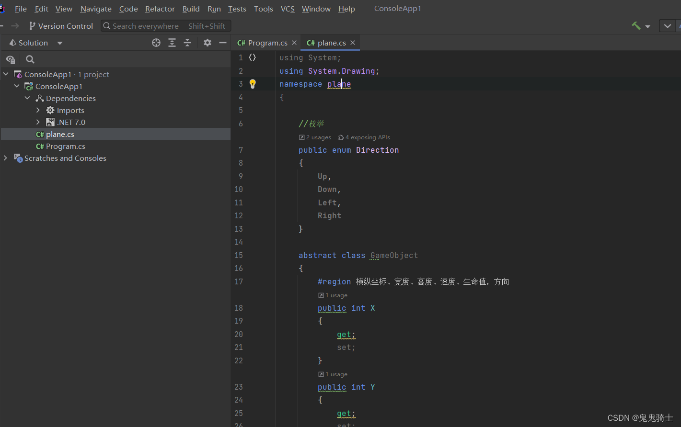Click the Collapse All icon in Solution panel
Screen dimensions: 681x427
pos(187,43)
